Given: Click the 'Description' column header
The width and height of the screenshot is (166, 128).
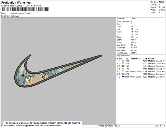Looking at the screenshot, I should point(135,58).
